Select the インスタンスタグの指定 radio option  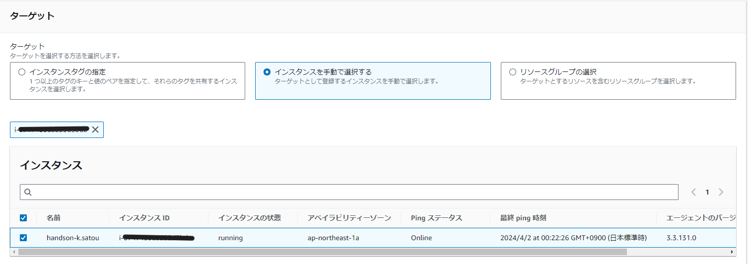click(x=22, y=72)
